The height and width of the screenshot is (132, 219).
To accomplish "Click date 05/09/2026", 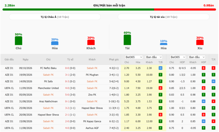I will (x=26, y=95).
